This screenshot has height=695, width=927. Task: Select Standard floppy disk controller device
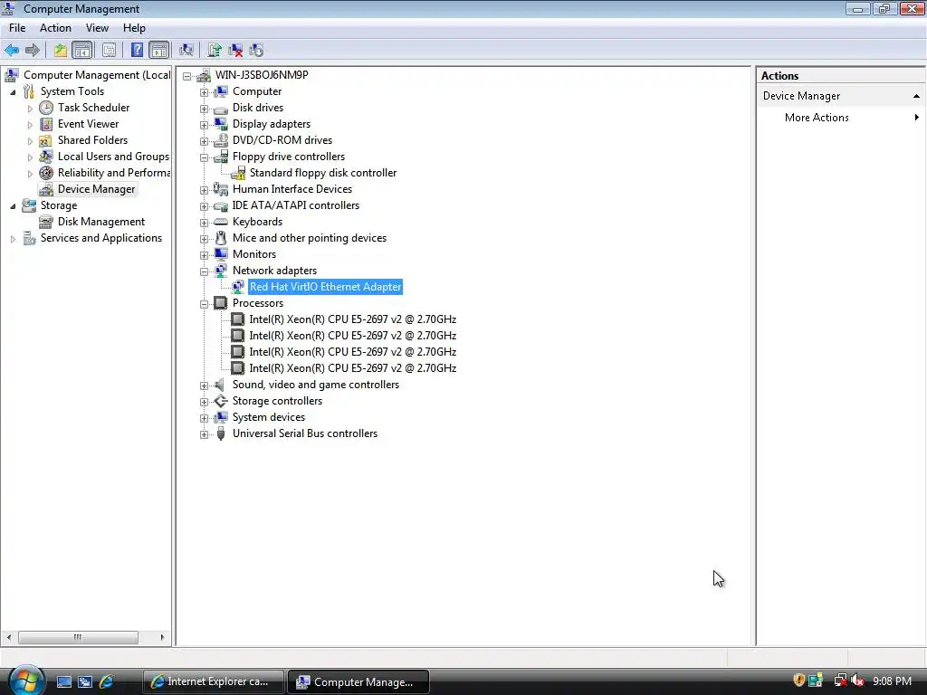coord(323,173)
